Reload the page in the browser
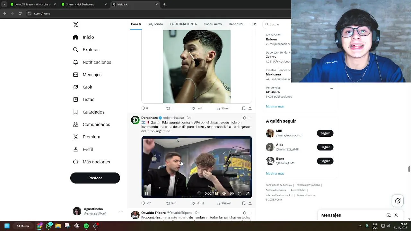Viewport: 411px width, 231px height. (20, 13)
